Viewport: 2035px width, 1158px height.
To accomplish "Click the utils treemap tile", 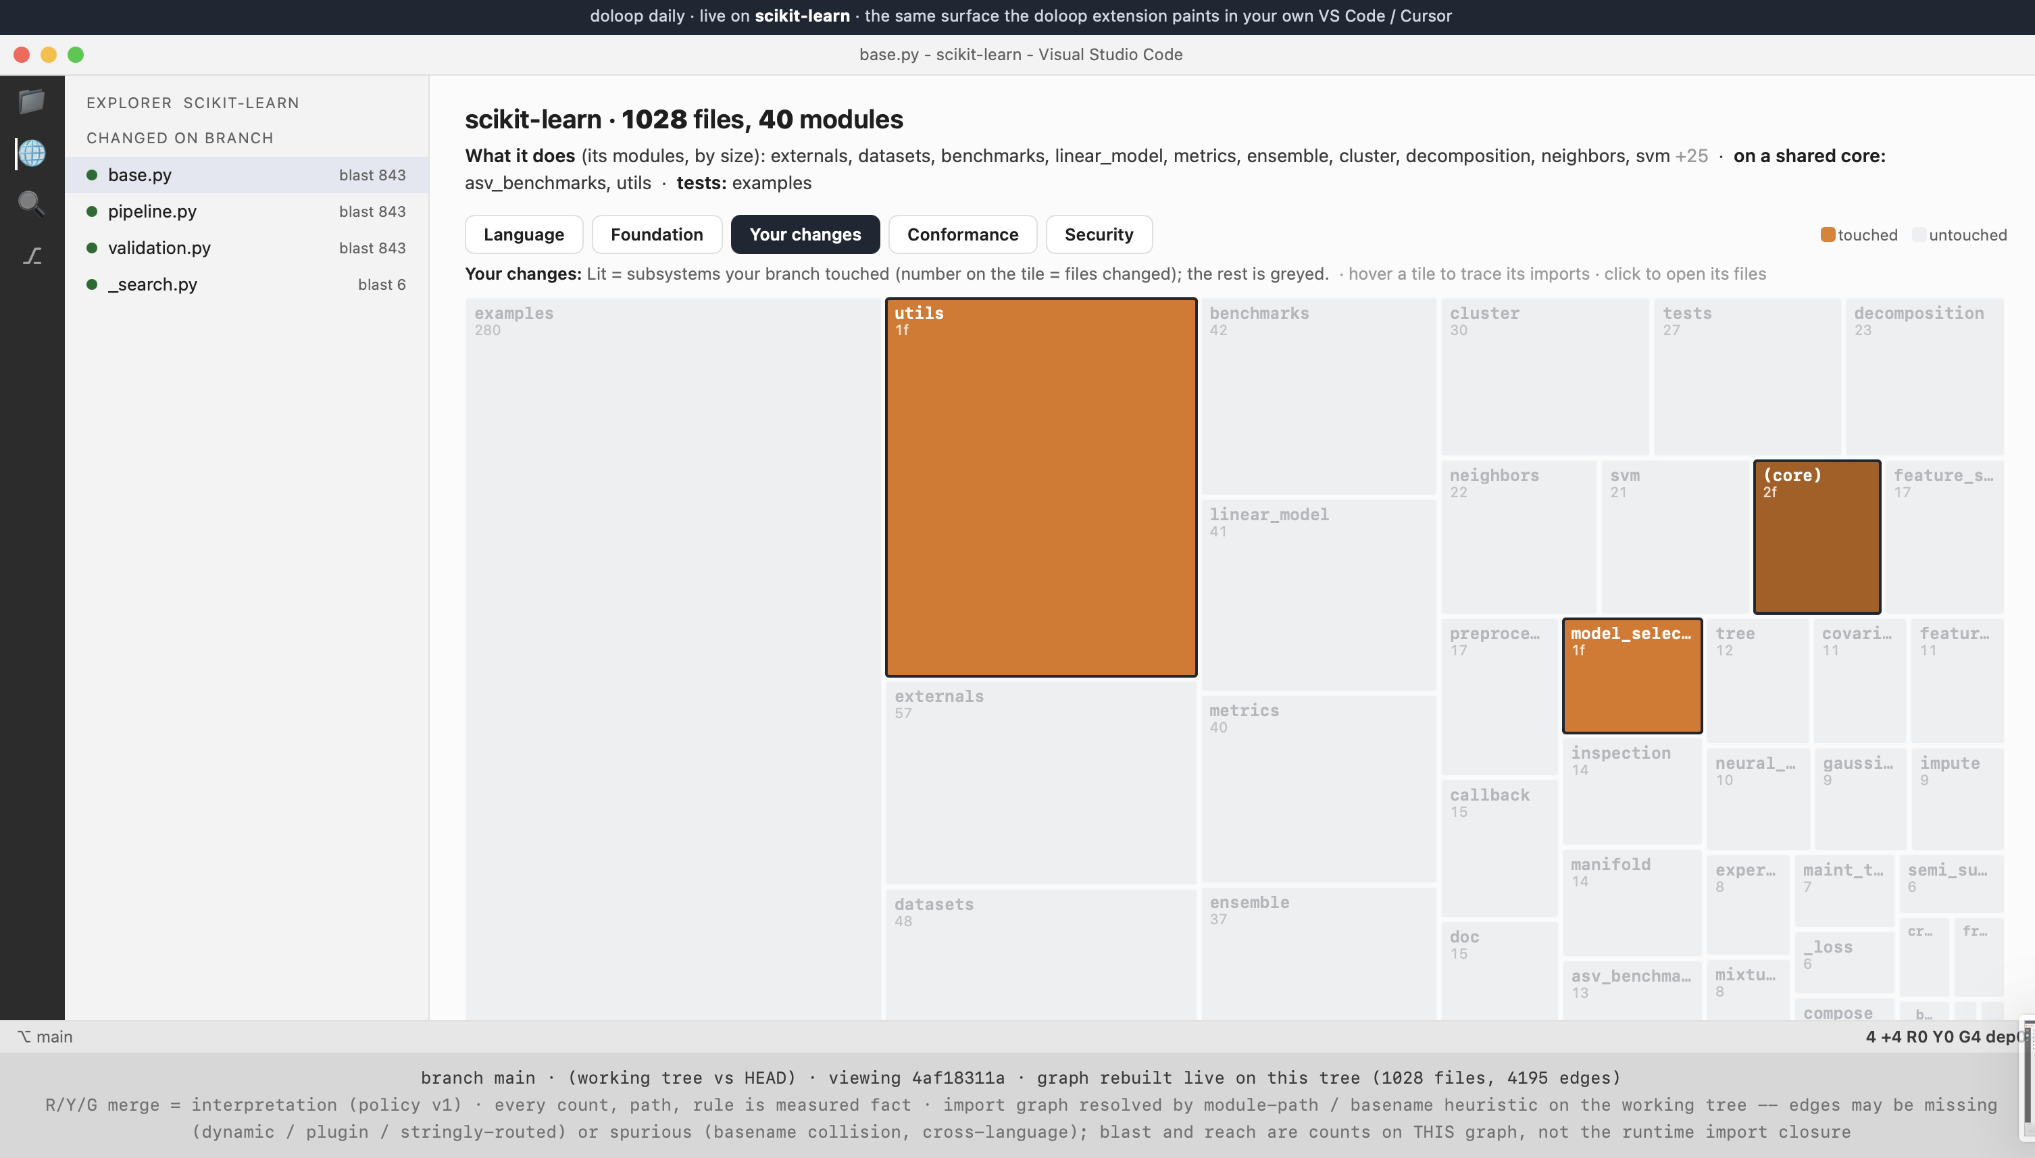I will [1041, 488].
